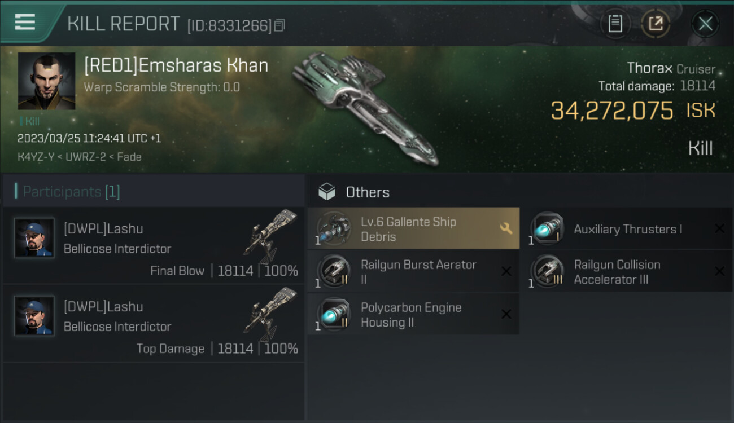734x423 pixels.
Task: Click X next to Railgun Collision Accelerator III
Action: (x=719, y=272)
